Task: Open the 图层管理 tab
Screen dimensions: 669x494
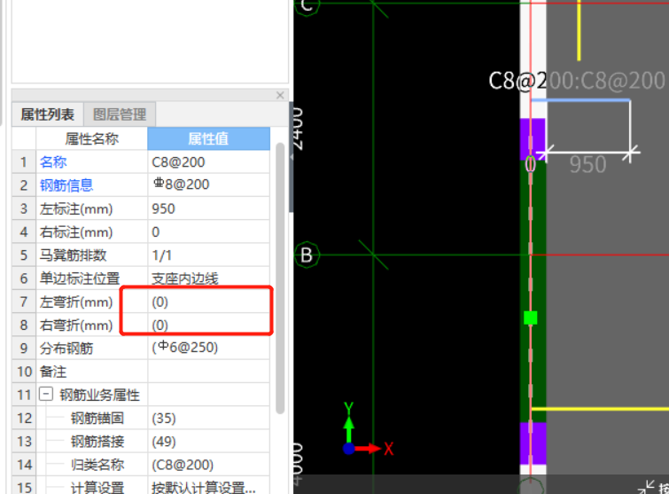Action: coord(120,114)
